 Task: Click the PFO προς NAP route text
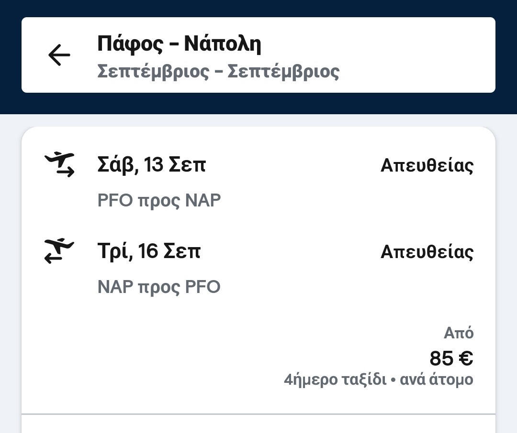click(159, 201)
